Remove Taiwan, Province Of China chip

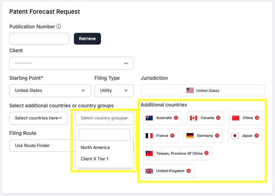click(207, 153)
